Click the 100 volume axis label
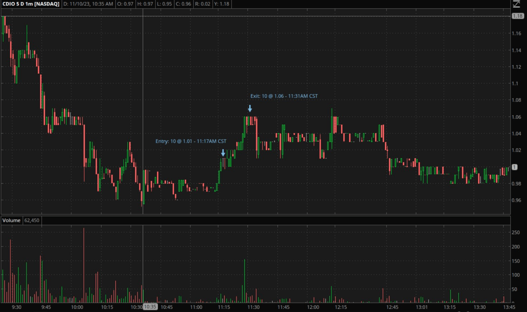Image resolution: width=527 pixels, height=312 pixels. [516, 275]
